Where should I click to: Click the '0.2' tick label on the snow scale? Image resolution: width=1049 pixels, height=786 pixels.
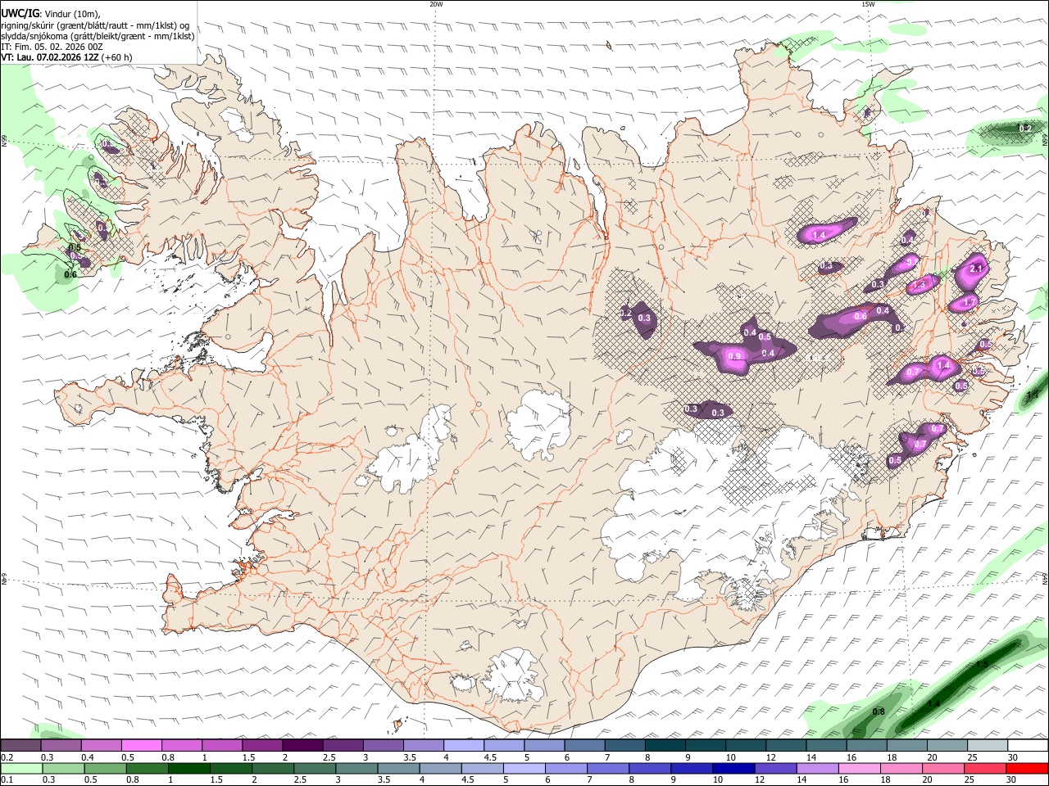(7, 757)
